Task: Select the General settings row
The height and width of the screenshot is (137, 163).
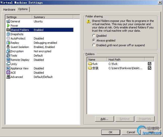Action: [40, 21]
